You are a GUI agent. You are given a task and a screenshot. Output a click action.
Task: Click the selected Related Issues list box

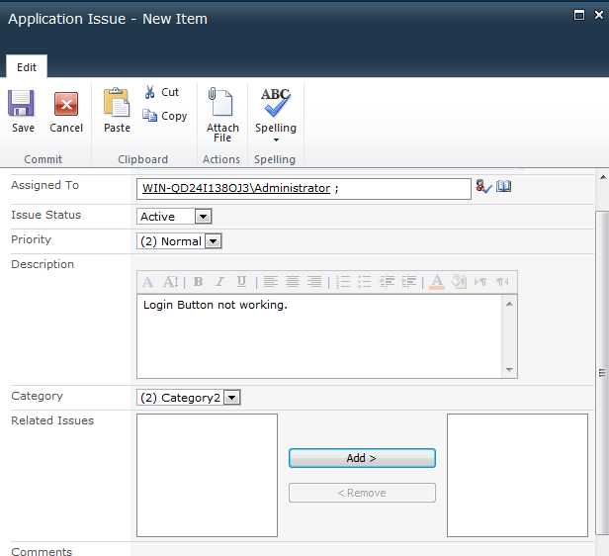[517, 475]
